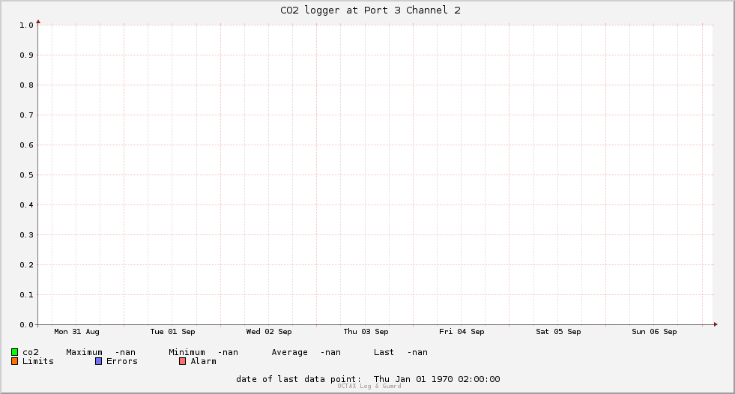Click the blue Errors legend swatch
735x394 pixels.
[x=98, y=361]
